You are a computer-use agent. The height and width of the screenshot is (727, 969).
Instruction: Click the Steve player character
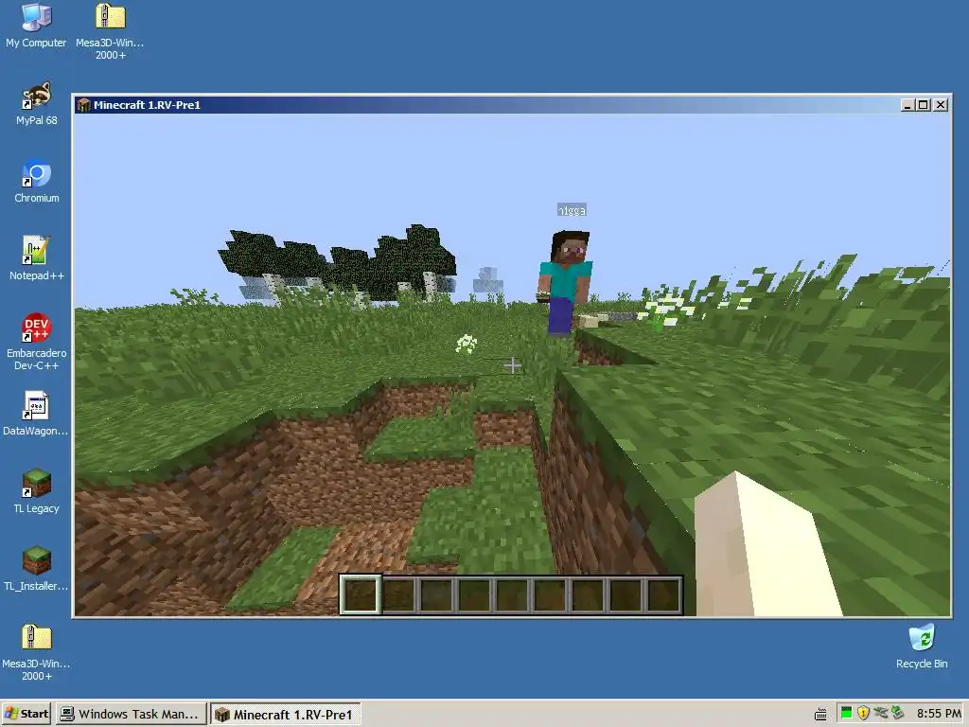point(564,283)
